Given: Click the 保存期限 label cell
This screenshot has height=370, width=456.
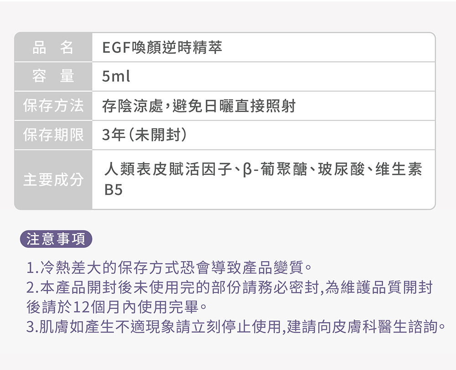Looking at the screenshot, I should (53, 135).
